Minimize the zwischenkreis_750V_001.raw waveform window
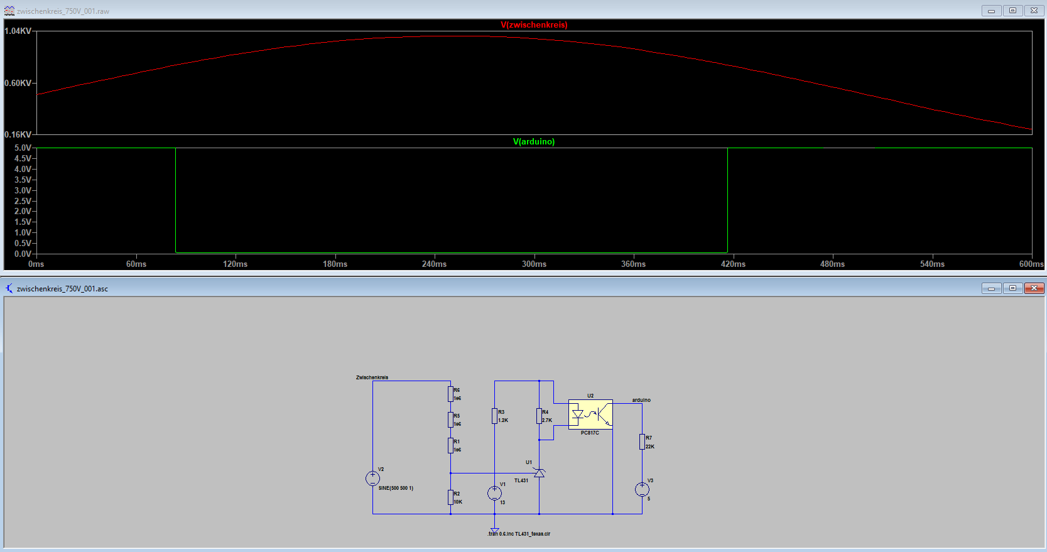1047x552 pixels. tap(992, 11)
